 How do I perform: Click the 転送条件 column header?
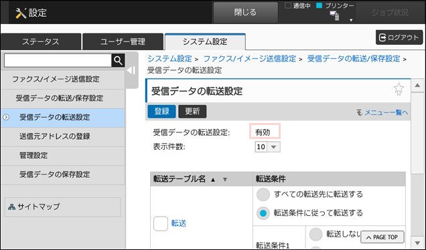coord(329,179)
